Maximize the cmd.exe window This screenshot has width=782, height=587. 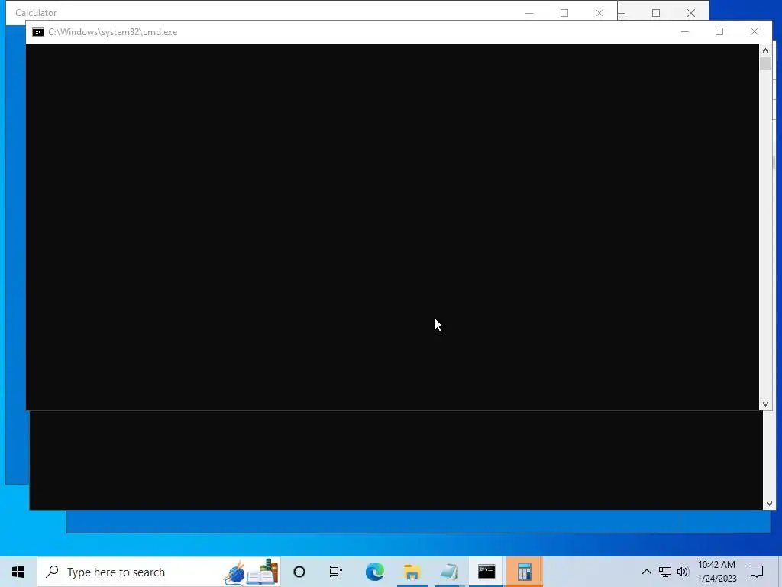click(x=719, y=31)
